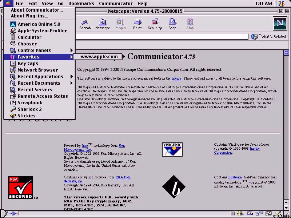Launch Sherlock 2 from the Apple menu
The width and height of the screenshot is (291, 218).
(39, 109)
